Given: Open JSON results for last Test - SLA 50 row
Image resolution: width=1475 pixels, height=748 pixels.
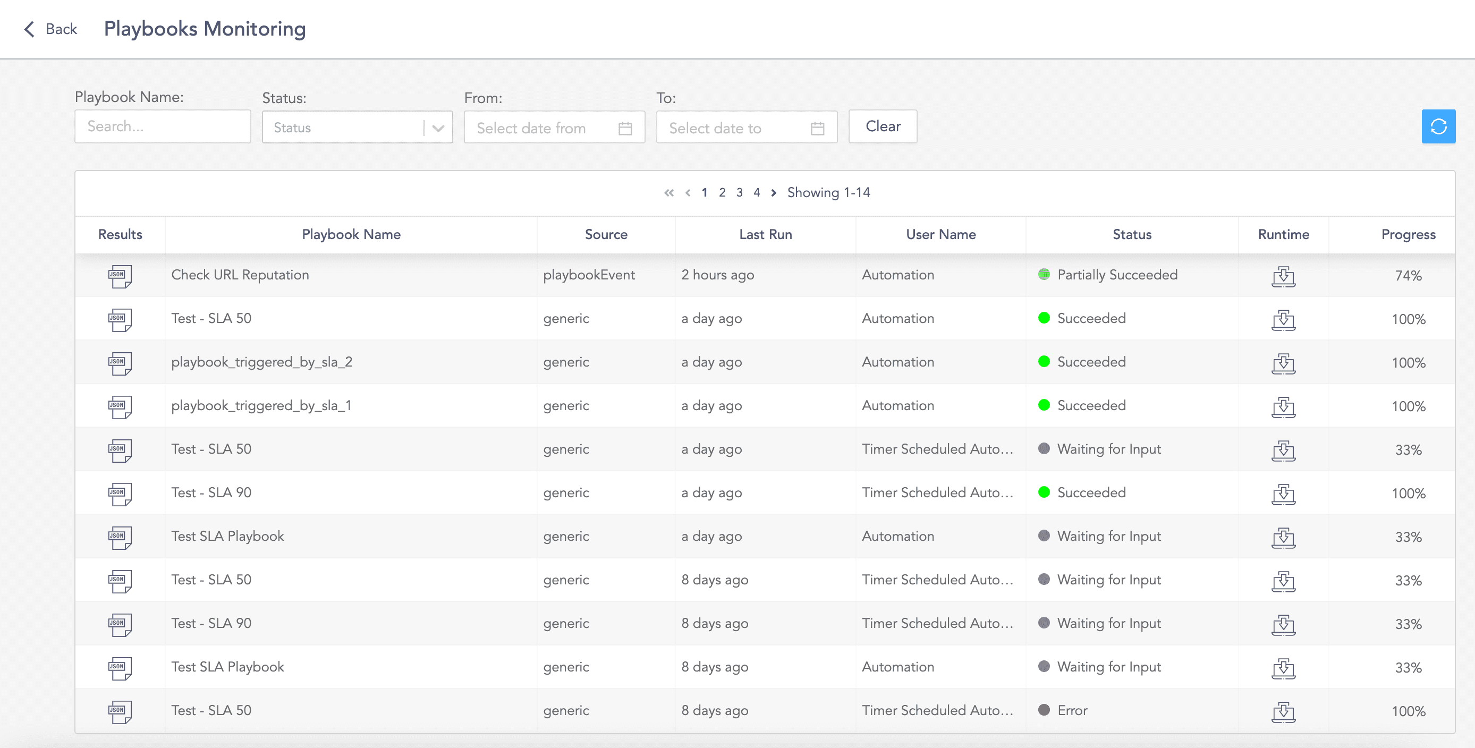Looking at the screenshot, I should tap(120, 711).
